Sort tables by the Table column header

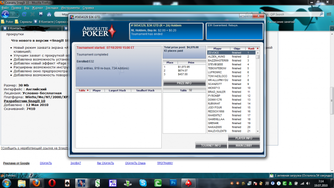coord(83,91)
